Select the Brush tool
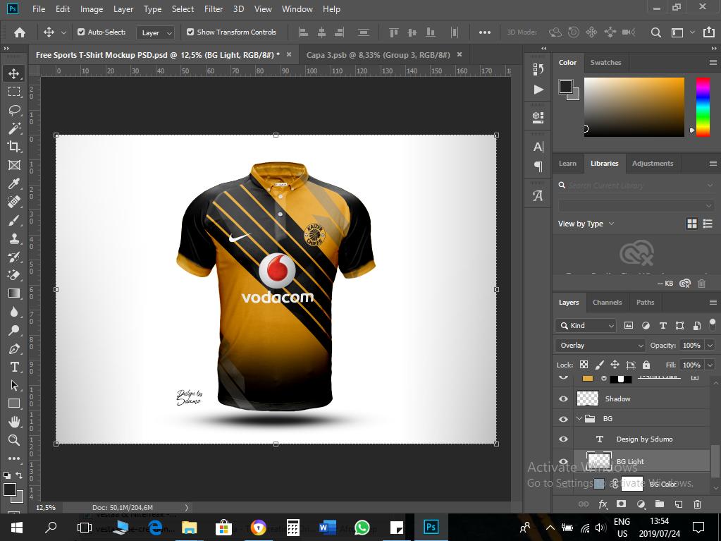721x541 pixels. [14, 220]
